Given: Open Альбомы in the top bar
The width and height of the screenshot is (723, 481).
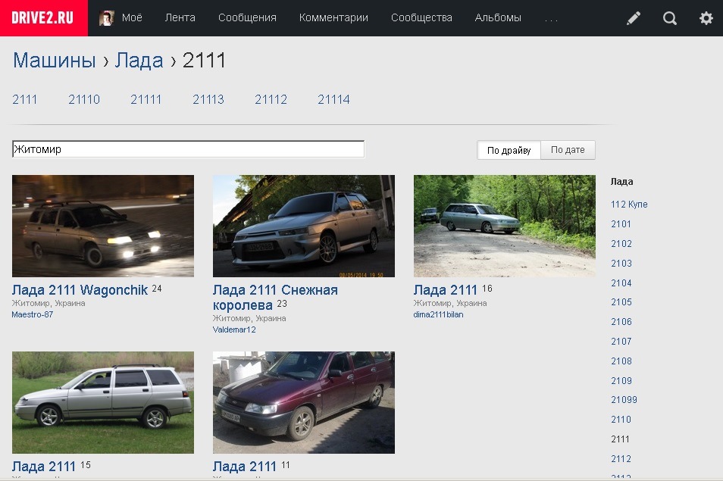Looking at the screenshot, I should (x=498, y=18).
